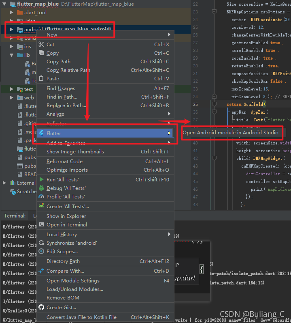Open the Flutter submenu entry
Viewport: 291px width, 323px height.
[x=105, y=133]
